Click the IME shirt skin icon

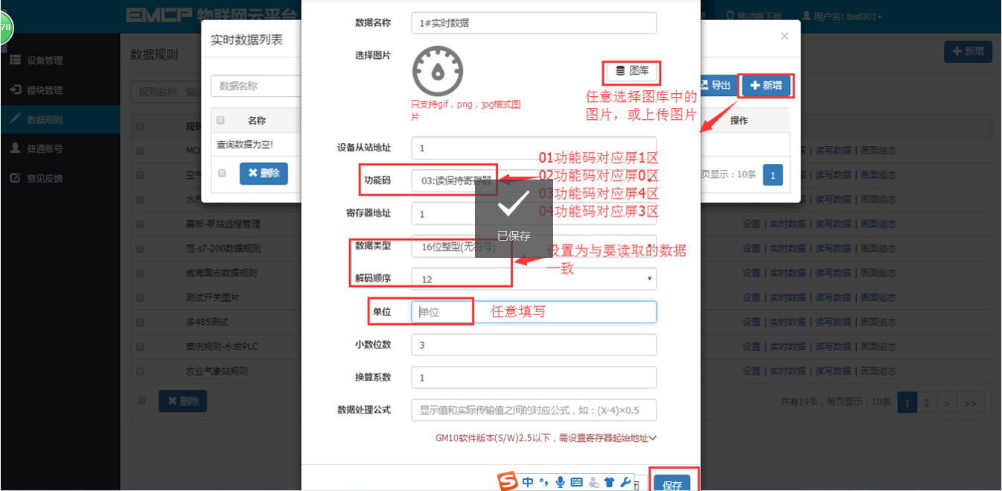(609, 482)
